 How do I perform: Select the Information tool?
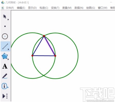pos(5,86)
